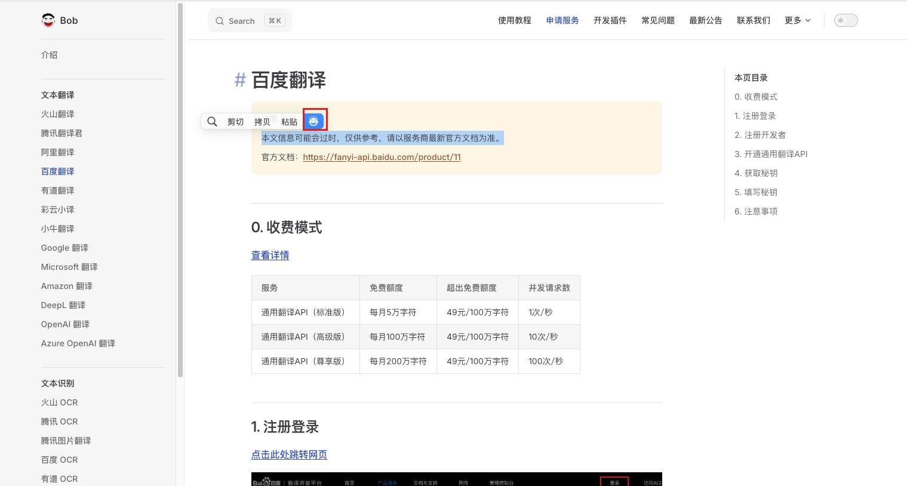Click the Bob logo icon
Viewport: 907px width, 486px height.
[48, 20]
